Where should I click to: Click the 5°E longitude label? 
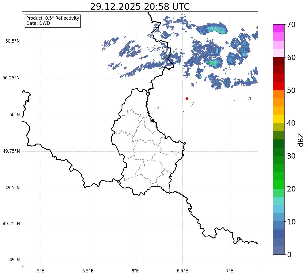coord(41,271)
